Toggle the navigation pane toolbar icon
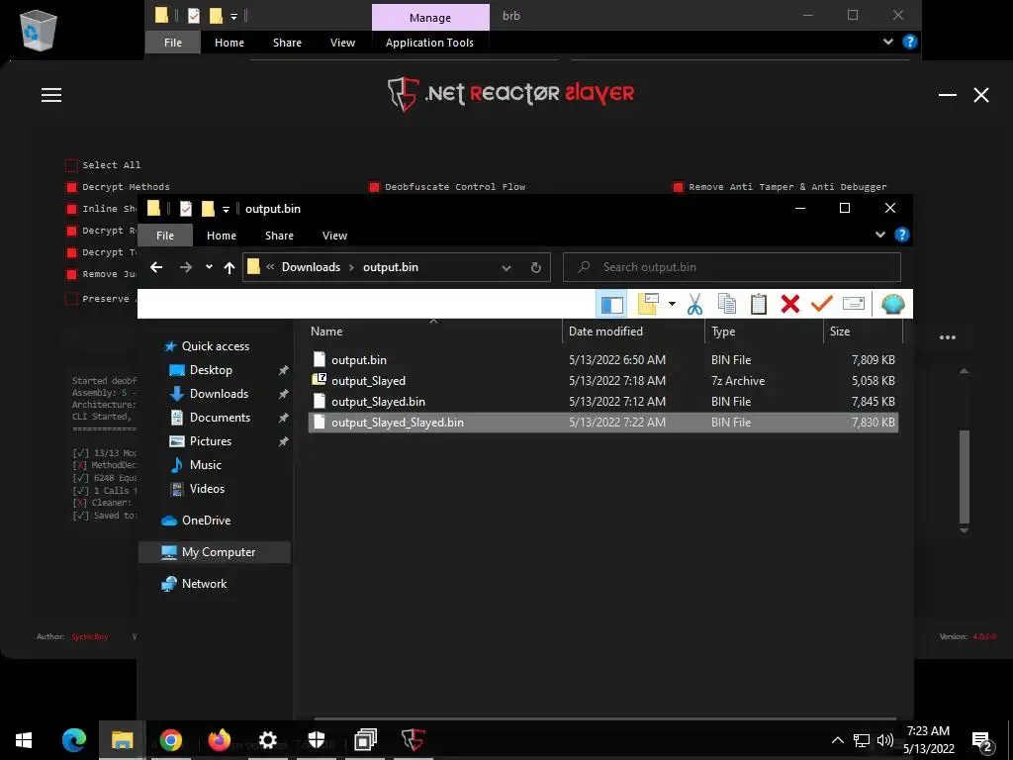This screenshot has width=1013, height=760. tap(611, 304)
